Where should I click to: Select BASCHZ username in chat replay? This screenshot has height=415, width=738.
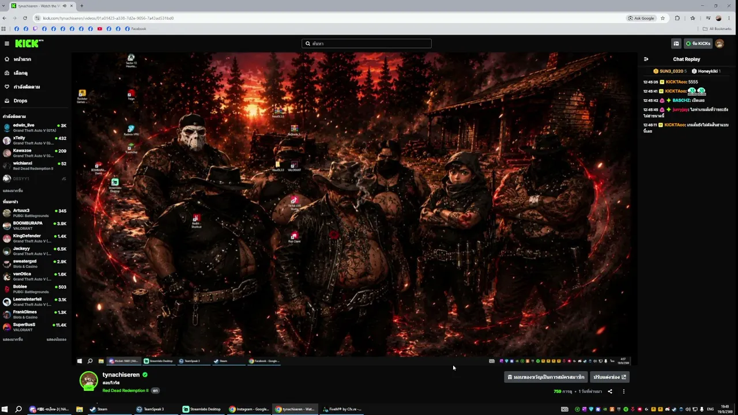681,100
